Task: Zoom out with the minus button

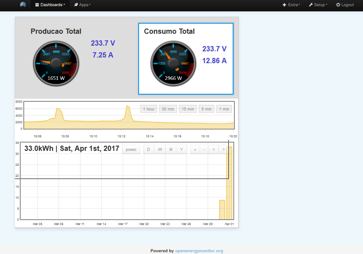Action: click(x=204, y=150)
